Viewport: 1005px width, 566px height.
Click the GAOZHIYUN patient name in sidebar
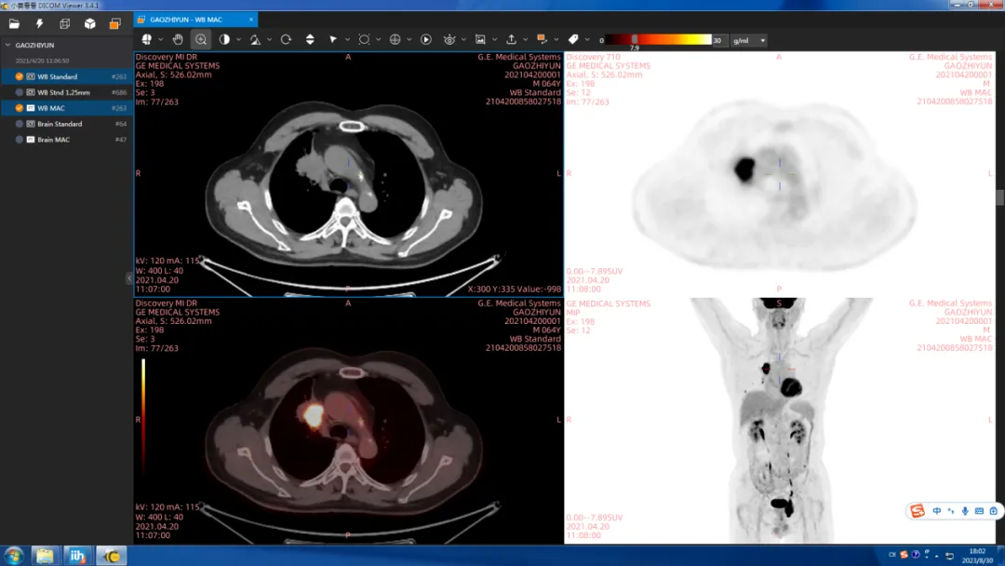tap(34, 46)
